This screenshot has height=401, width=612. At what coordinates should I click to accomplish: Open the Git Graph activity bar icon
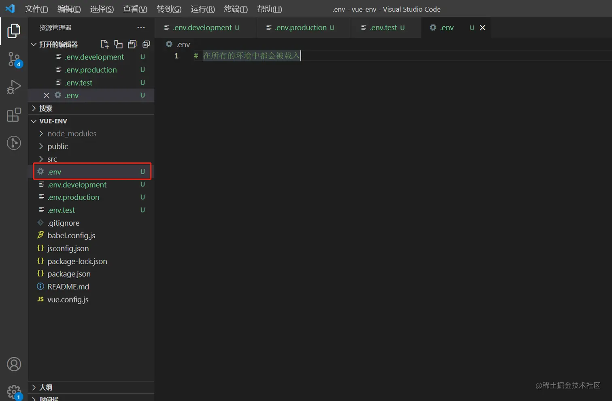[14, 143]
